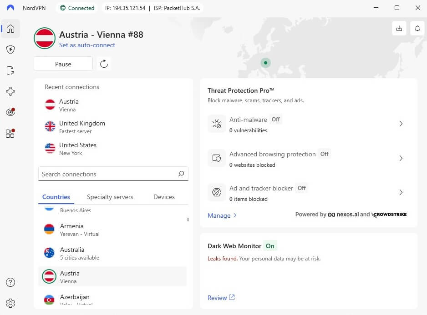Expand Anti-malware details with the chevron
This screenshot has width=427, height=315.
[401, 123]
